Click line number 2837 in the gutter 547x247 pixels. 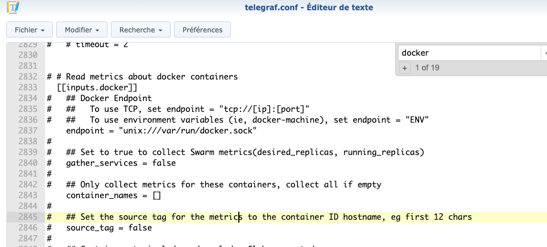pyautogui.click(x=27, y=131)
